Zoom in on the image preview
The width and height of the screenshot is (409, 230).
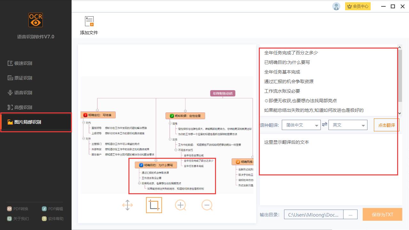[181, 205]
